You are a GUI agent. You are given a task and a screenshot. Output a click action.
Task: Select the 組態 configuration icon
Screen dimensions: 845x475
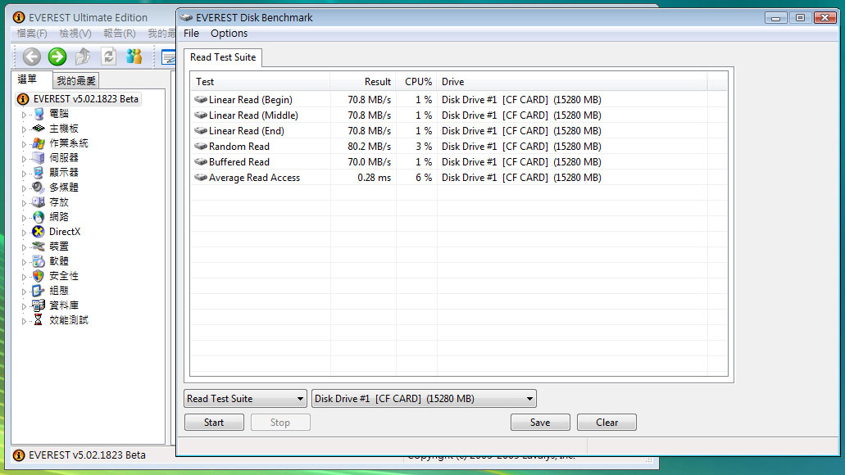[39, 290]
